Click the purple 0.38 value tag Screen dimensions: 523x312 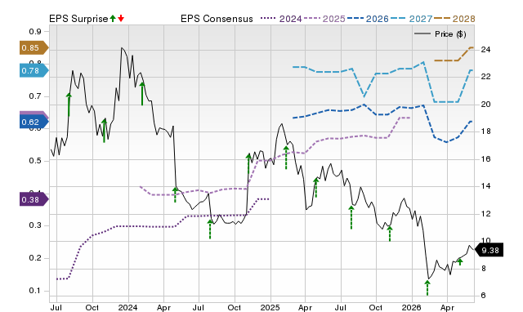pyautogui.click(x=34, y=199)
